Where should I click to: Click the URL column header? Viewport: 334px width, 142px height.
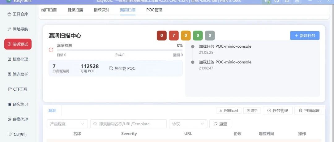click(188, 134)
